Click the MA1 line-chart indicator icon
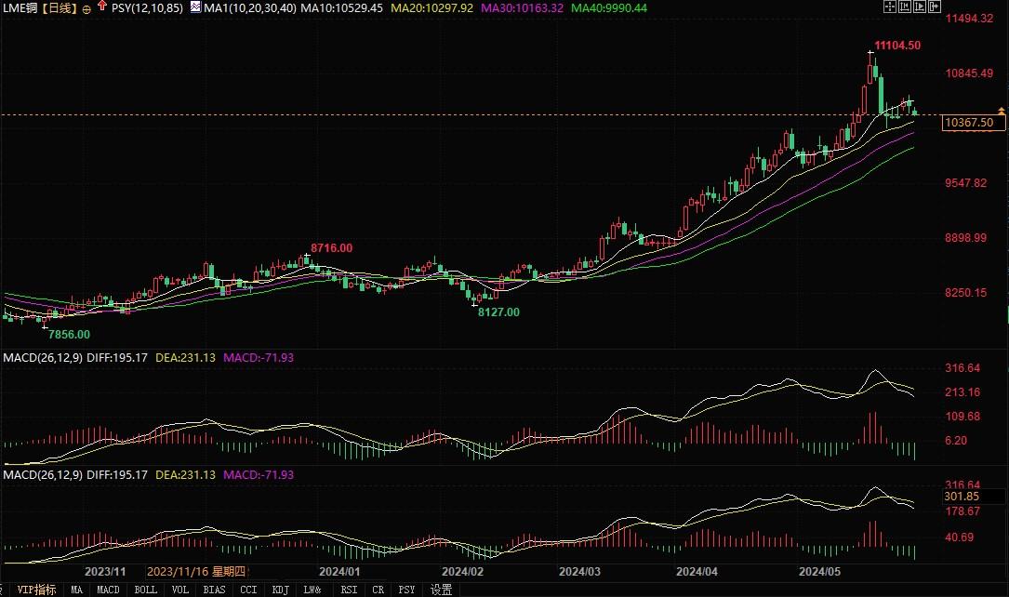Viewport: 1009px width, 597px height. (195, 7)
